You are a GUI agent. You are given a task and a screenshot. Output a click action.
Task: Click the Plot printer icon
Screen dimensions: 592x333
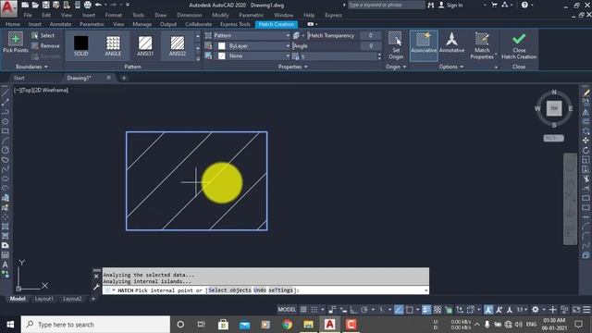pos(88,5)
